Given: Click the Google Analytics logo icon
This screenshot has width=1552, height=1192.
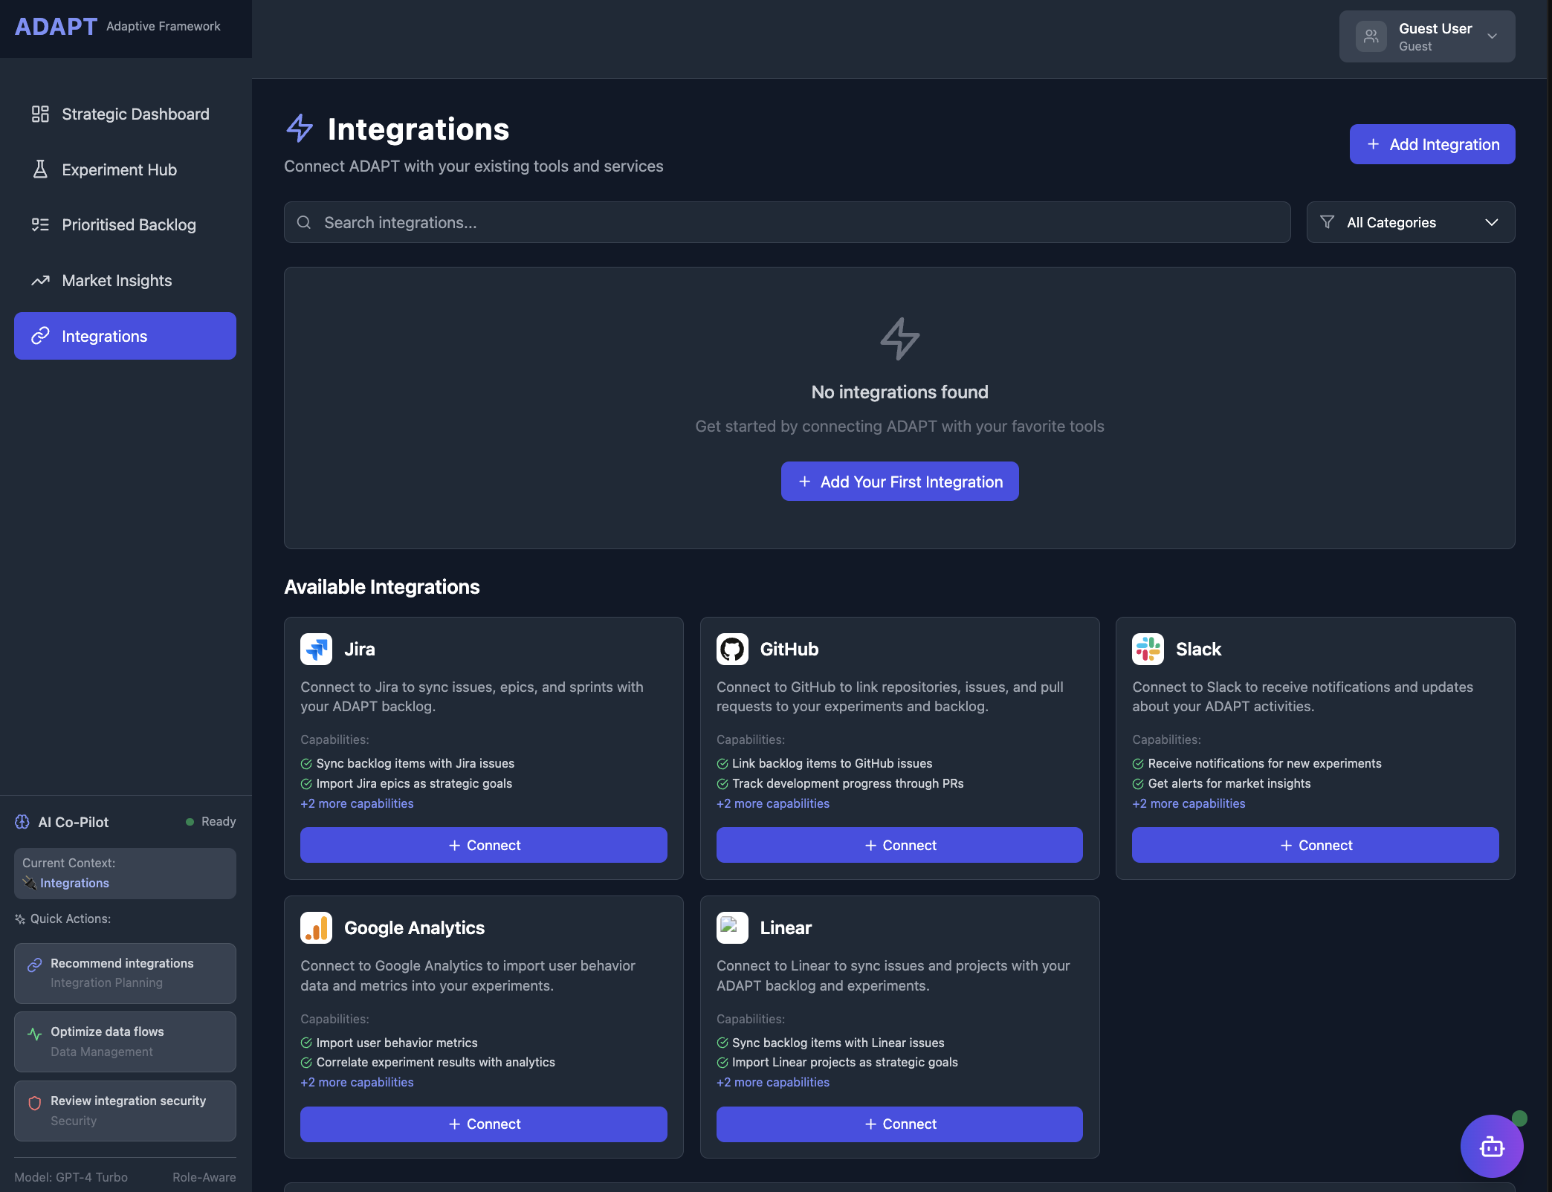Looking at the screenshot, I should tap(316, 927).
